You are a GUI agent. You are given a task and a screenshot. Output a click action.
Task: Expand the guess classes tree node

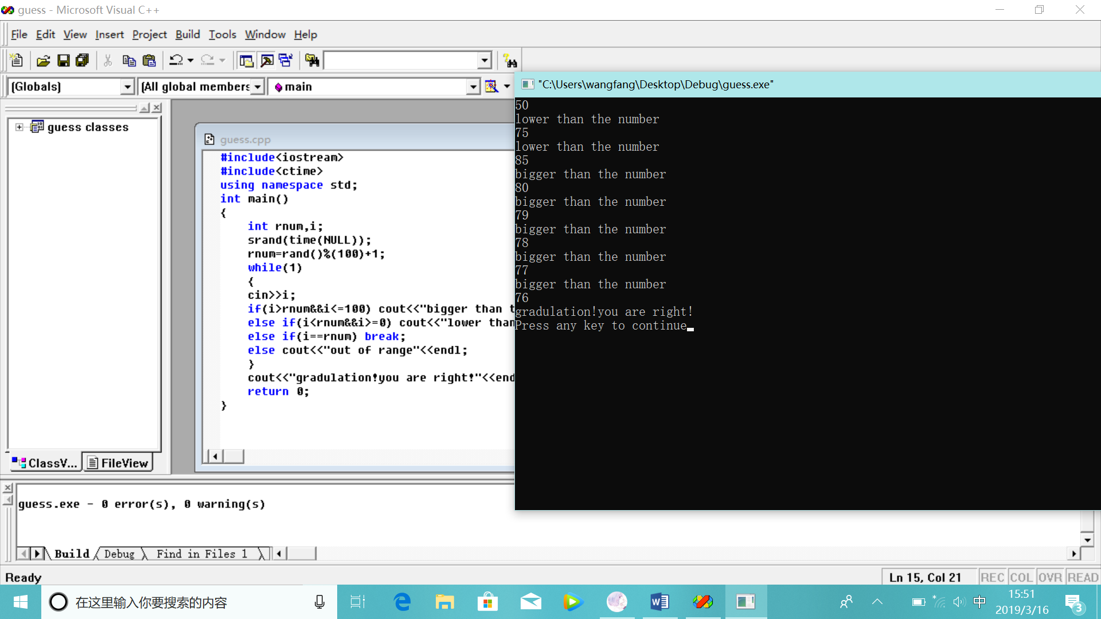(x=19, y=127)
